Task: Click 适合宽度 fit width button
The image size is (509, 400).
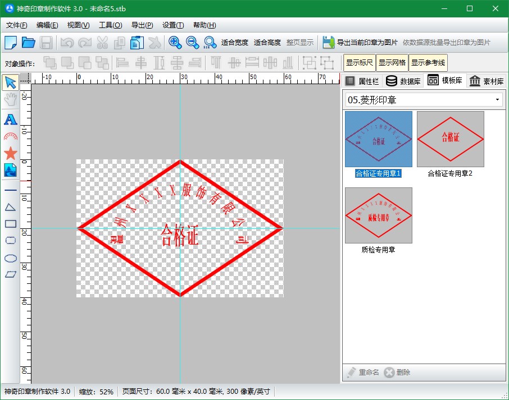Action: click(x=235, y=42)
